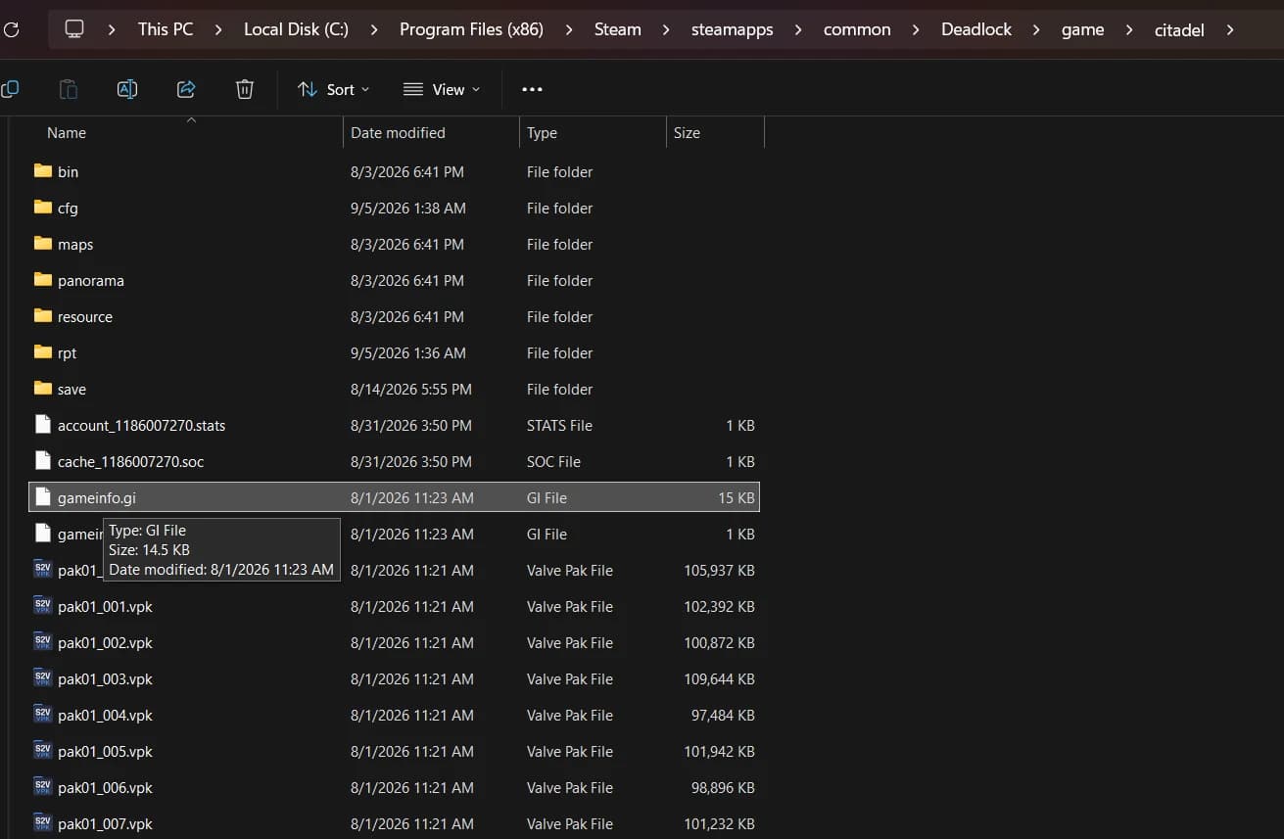
Task: Click the Share toolbar icon
Action: point(186,89)
